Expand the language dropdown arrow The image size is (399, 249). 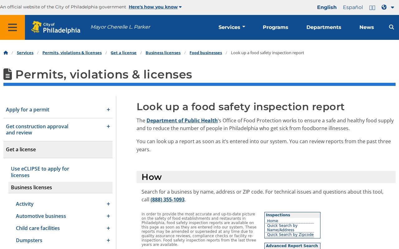click(392, 7)
